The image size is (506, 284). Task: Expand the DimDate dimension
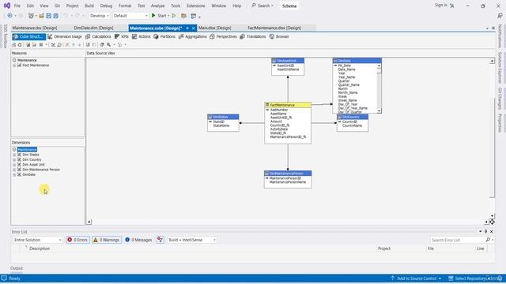coord(14,174)
